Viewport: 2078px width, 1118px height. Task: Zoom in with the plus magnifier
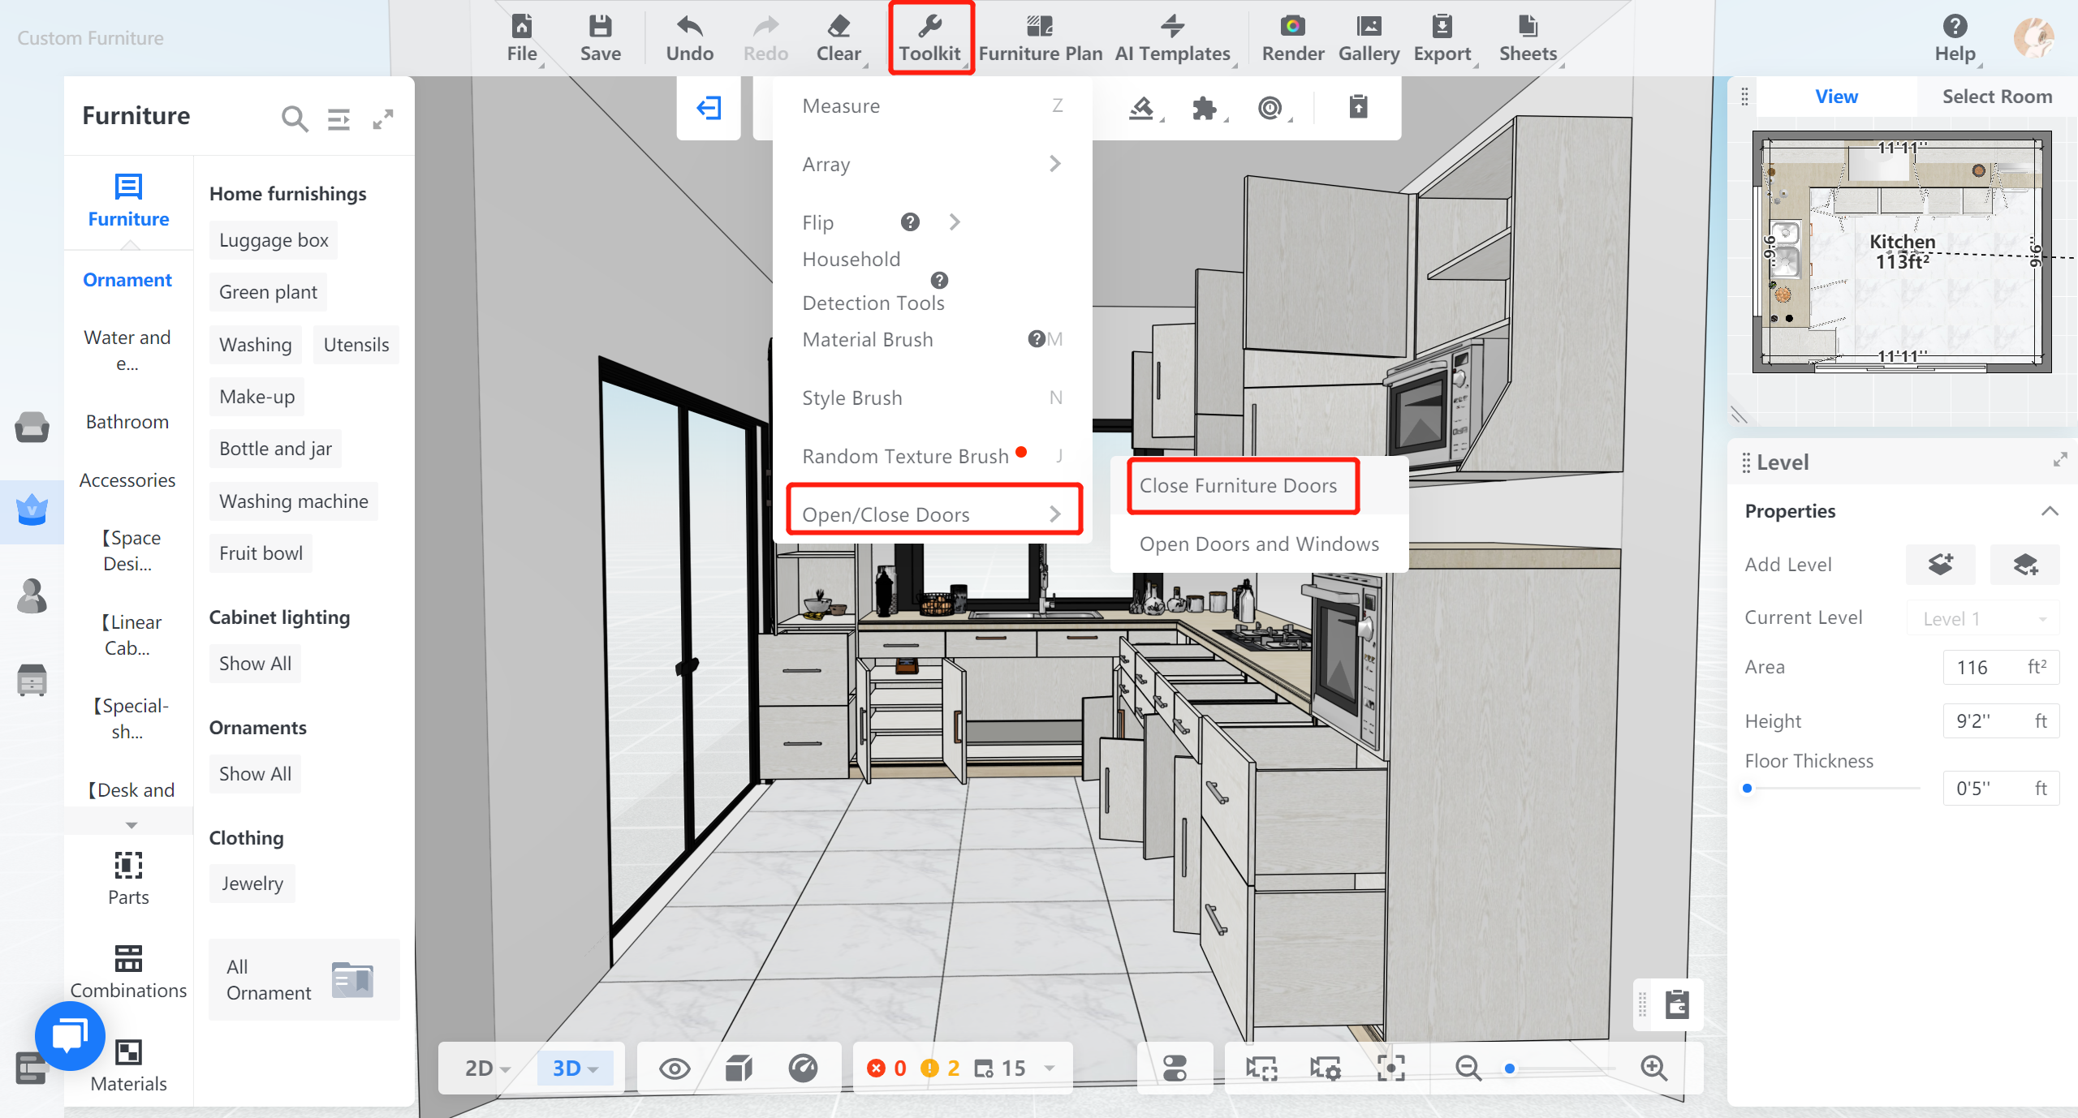1653,1068
